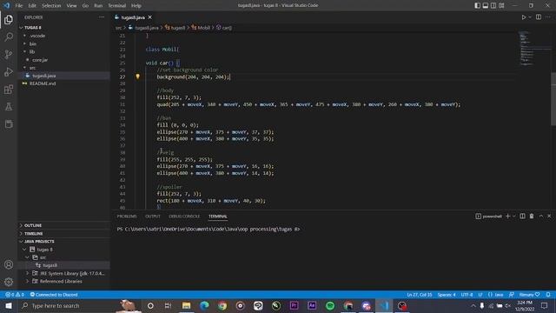Change indentation via Spaces: 4
Image resolution: width=556 pixels, height=313 pixels.
coord(447,295)
